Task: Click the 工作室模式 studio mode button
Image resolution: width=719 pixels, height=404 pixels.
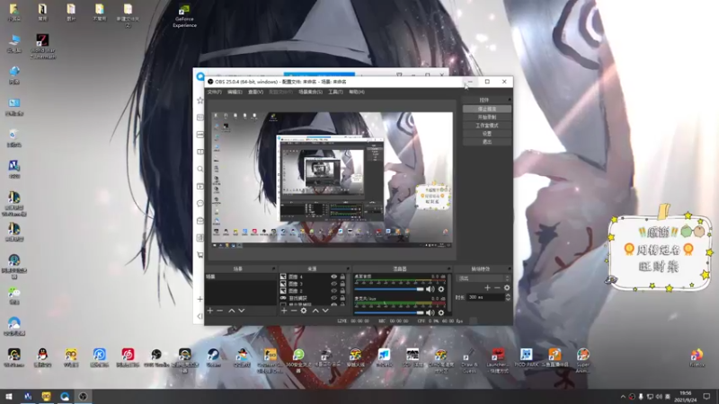Action: point(486,126)
